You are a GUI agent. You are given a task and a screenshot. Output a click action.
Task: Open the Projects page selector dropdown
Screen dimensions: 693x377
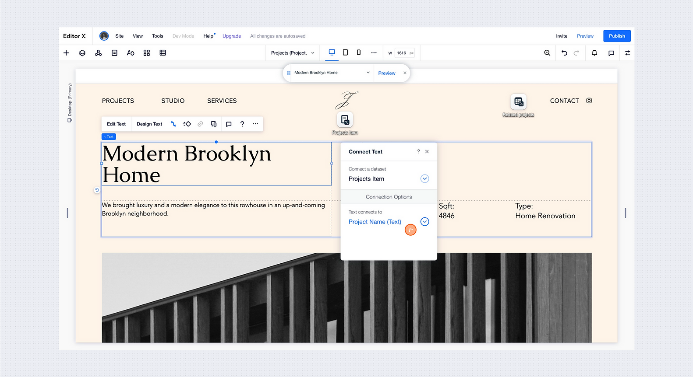[293, 53]
